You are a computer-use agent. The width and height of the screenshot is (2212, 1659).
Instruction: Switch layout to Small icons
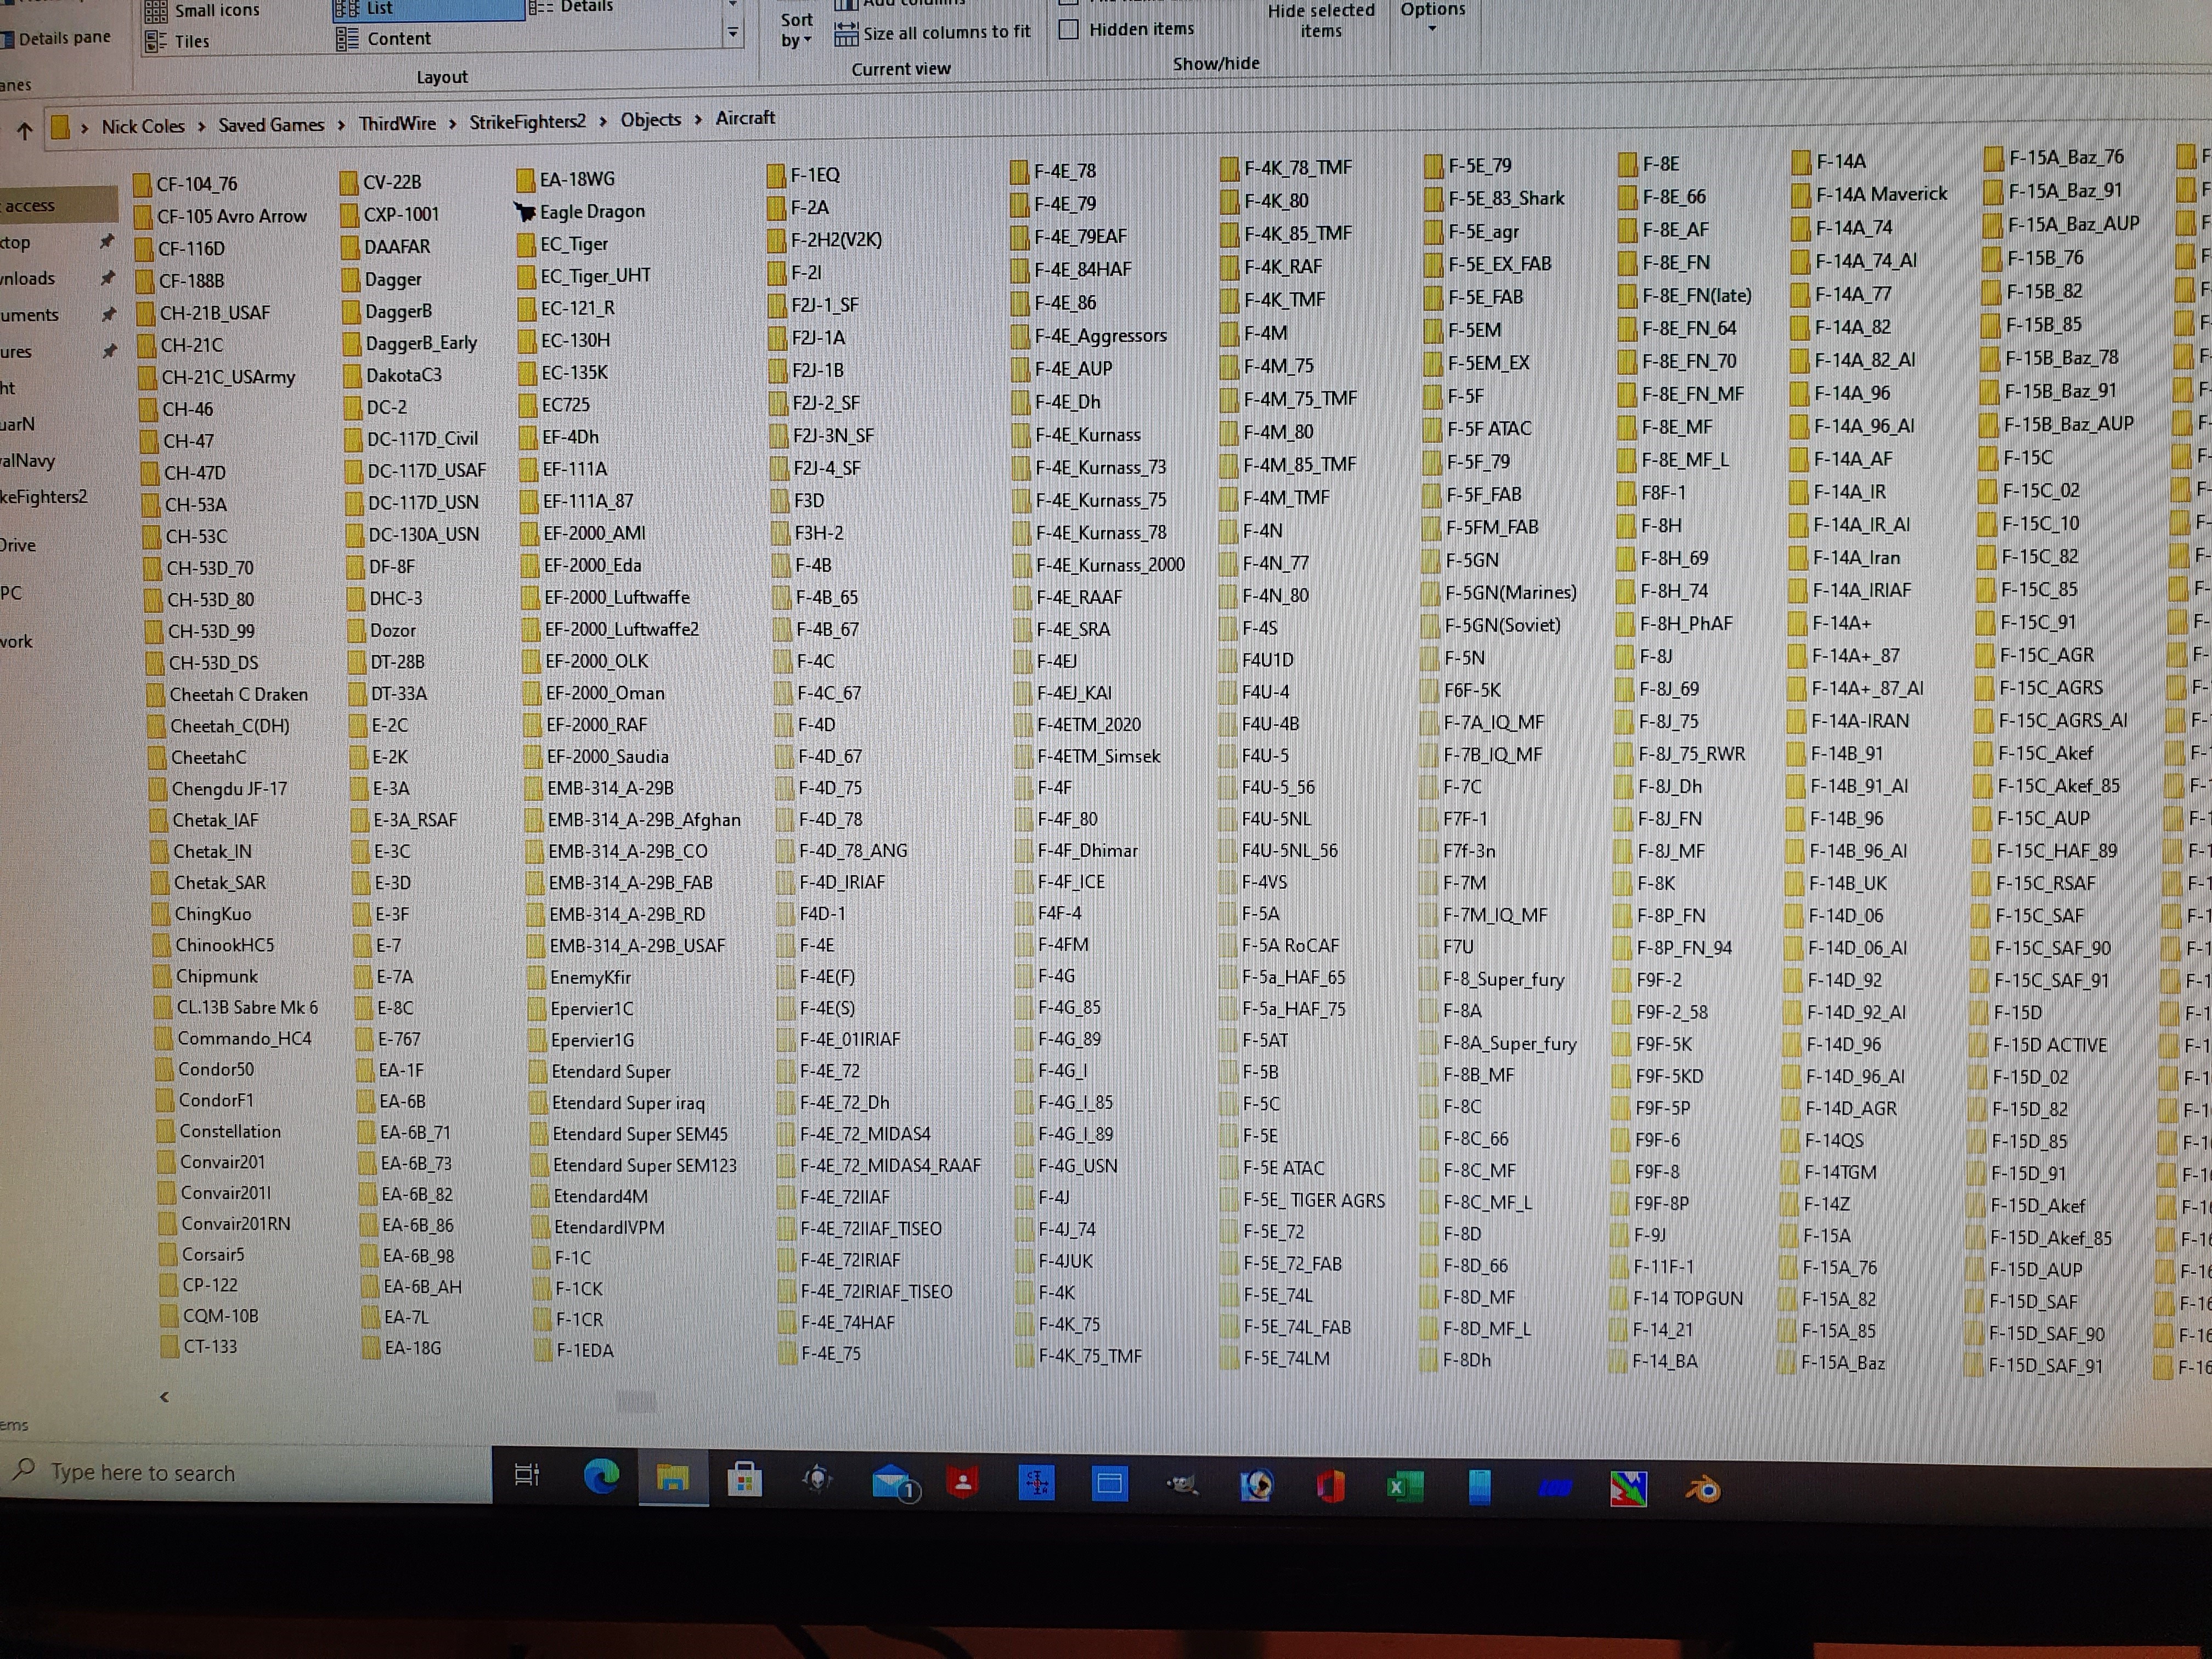(203, 11)
